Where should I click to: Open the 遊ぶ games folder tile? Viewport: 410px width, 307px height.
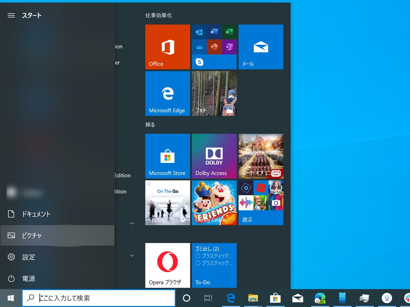pos(261,203)
